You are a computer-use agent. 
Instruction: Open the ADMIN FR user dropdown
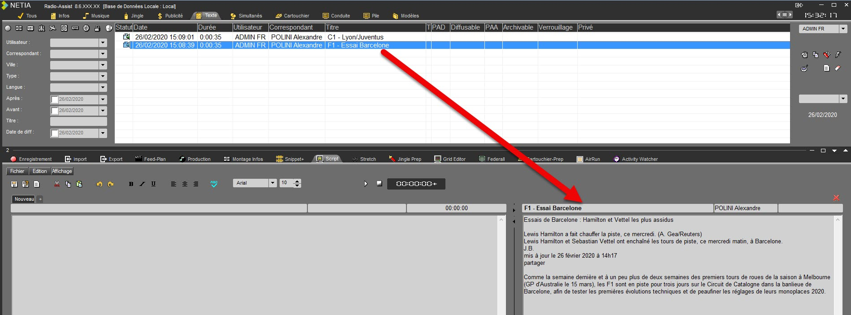843,29
